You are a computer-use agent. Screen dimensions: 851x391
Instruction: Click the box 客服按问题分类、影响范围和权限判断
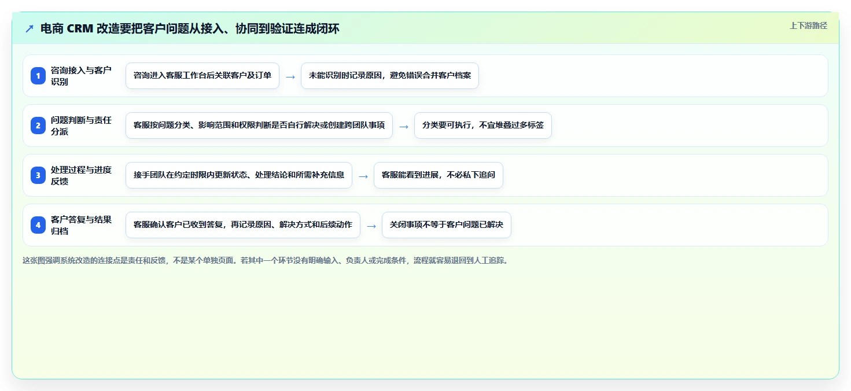[x=259, y=126]
